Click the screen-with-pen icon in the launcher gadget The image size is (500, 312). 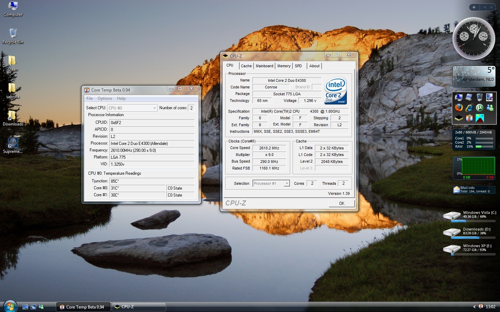point(490,97)
